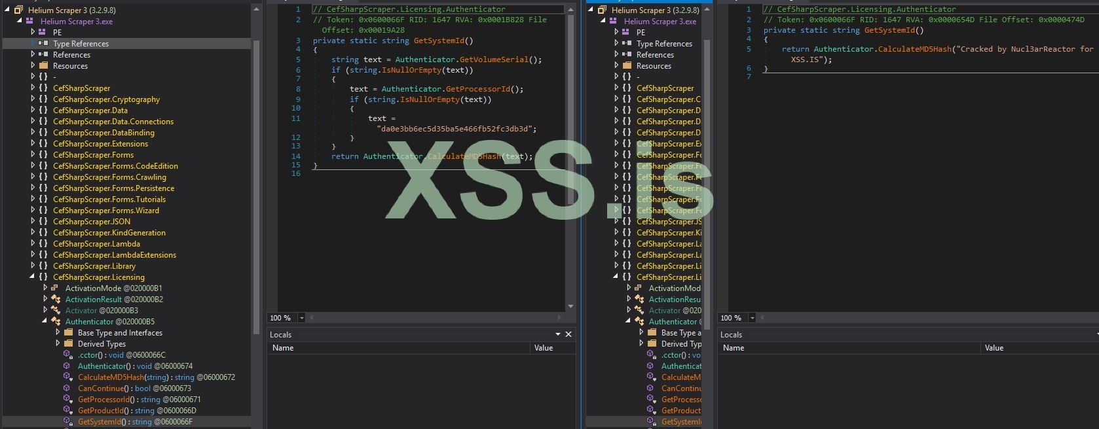Screen dimensions: 1099x429
Task: Click CalculateMD5Hash link in right window return statement
Action: pos(914,49)
